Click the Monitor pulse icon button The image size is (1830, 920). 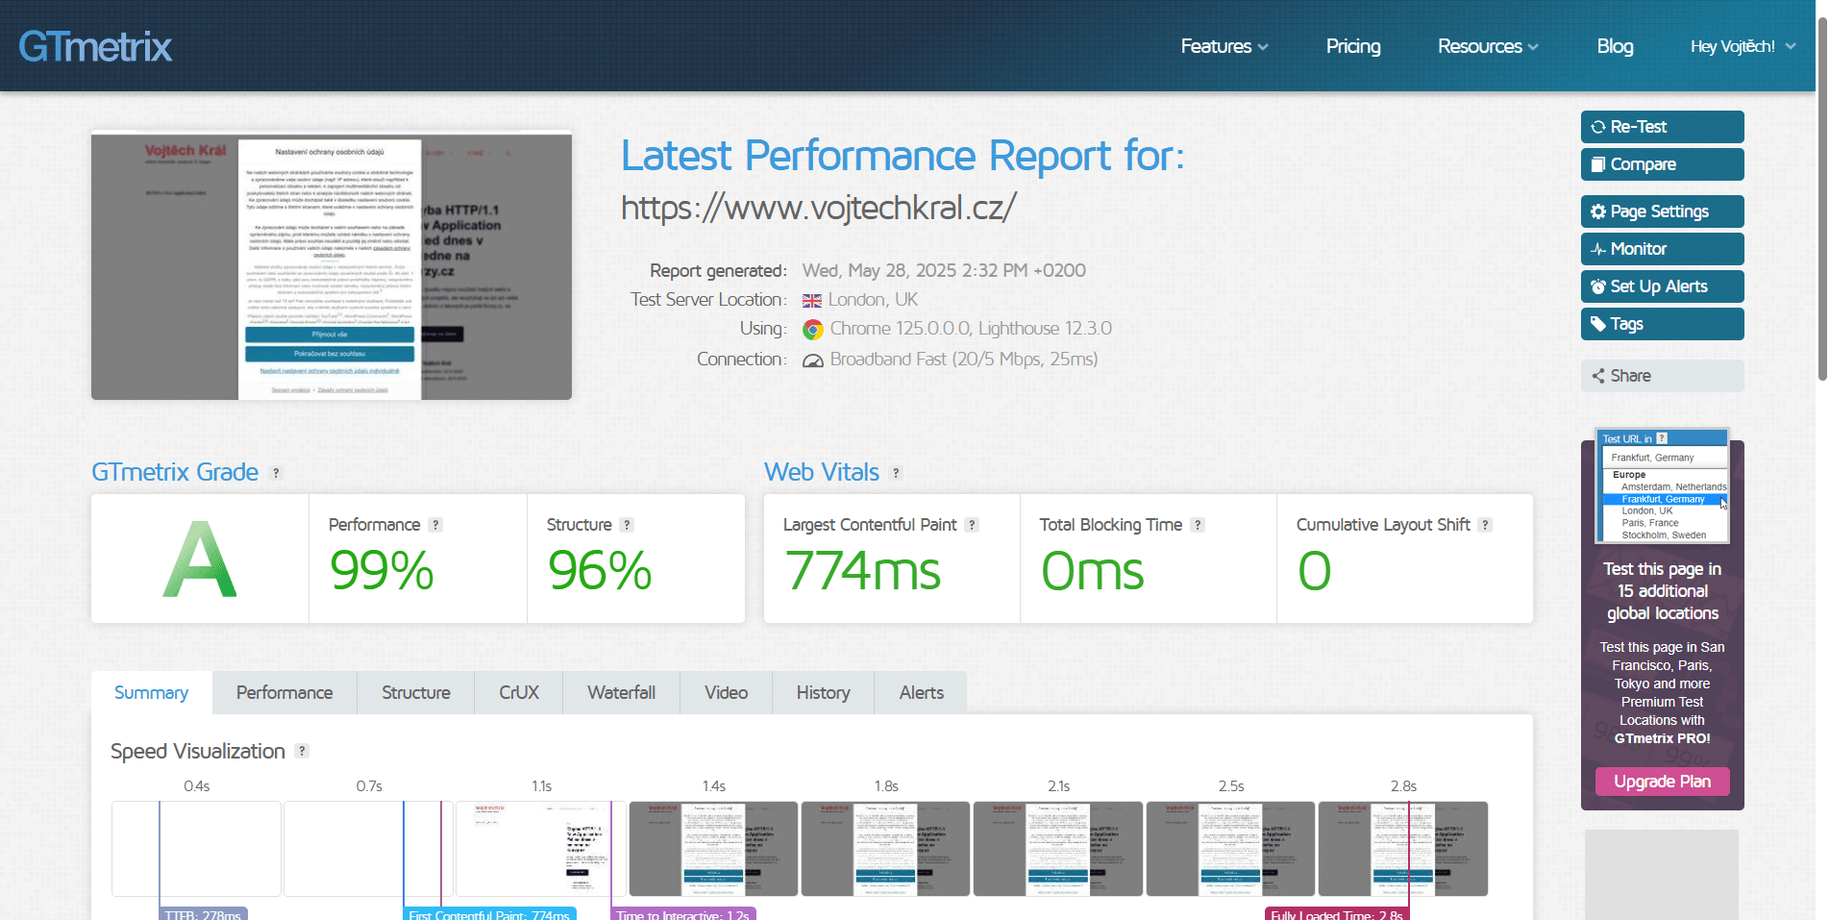tap(1661, 249)
